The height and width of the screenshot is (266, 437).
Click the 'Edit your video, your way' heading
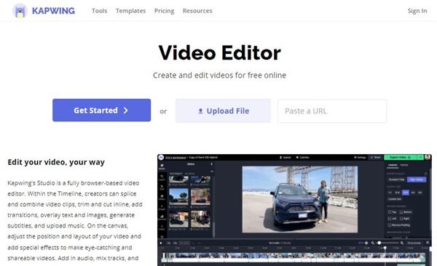56,162
